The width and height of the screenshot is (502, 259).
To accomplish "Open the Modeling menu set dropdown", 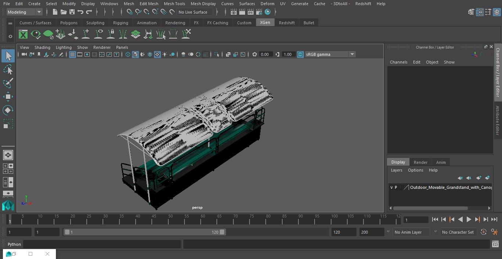I will 25,12.
